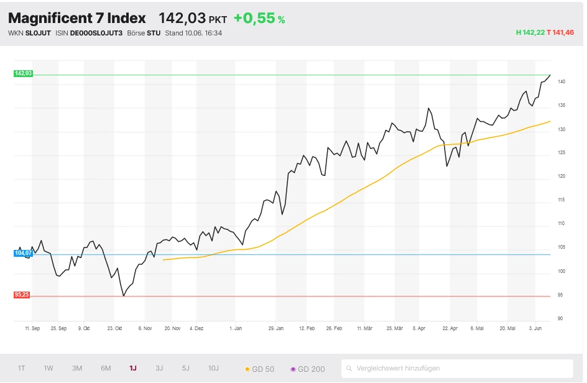
Task: Toggle the purple GD 200 indicator dot
Action: pyautogui.click(x=292, y=369)
